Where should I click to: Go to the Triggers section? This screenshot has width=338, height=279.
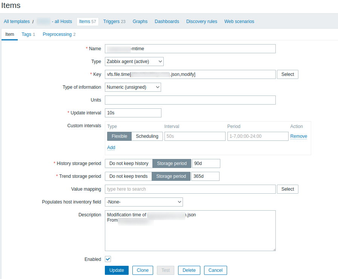tap(114, 22)
